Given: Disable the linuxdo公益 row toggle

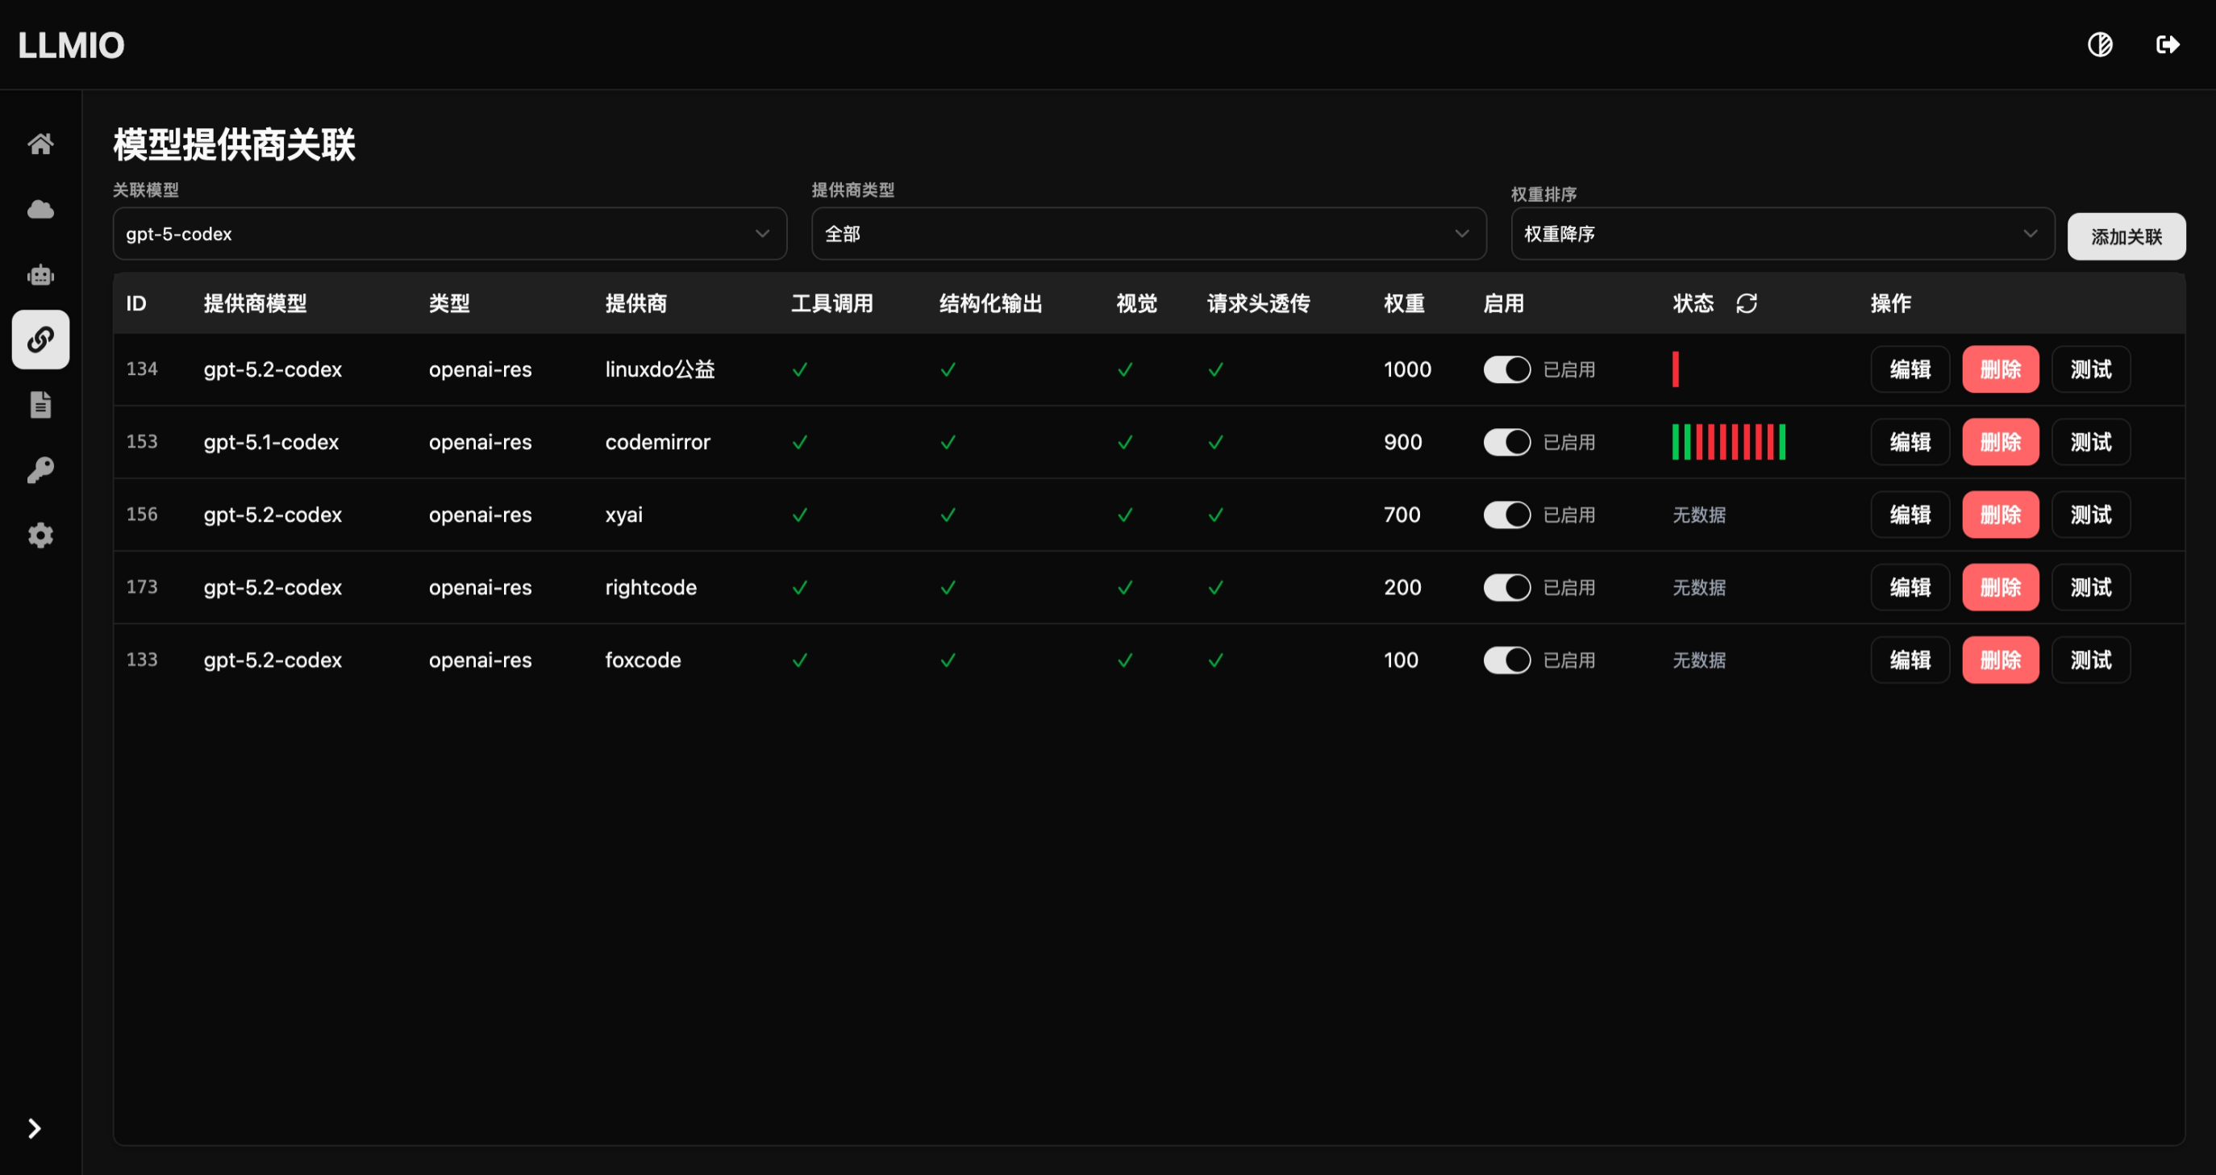Looking at the screenshot, I should pos(1506,370).
